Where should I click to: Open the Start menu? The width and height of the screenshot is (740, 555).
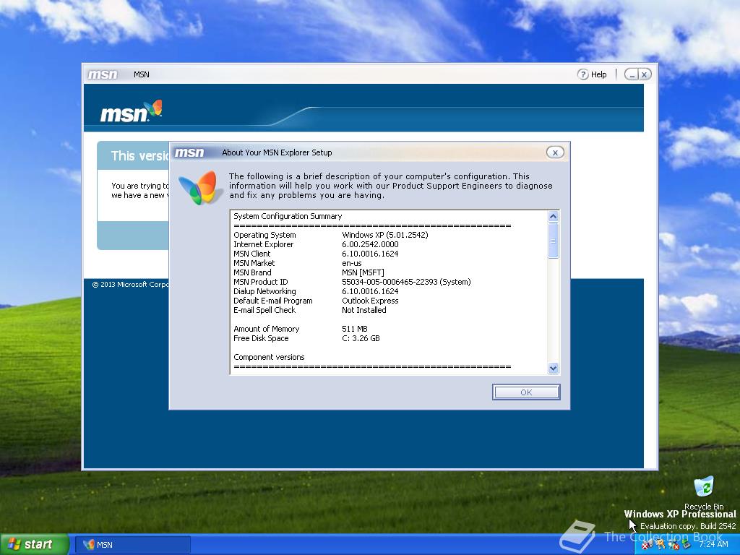coord(35,544)
